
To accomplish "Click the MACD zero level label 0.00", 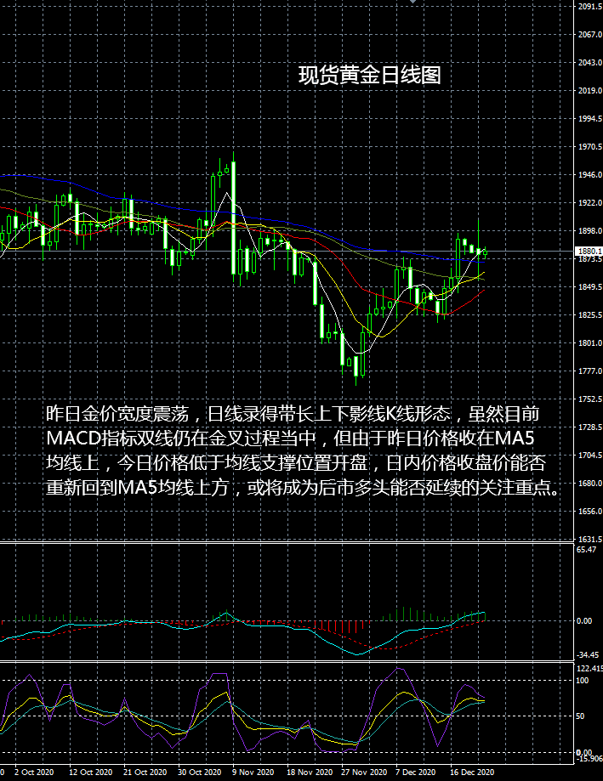I will (x=584, y=621).
